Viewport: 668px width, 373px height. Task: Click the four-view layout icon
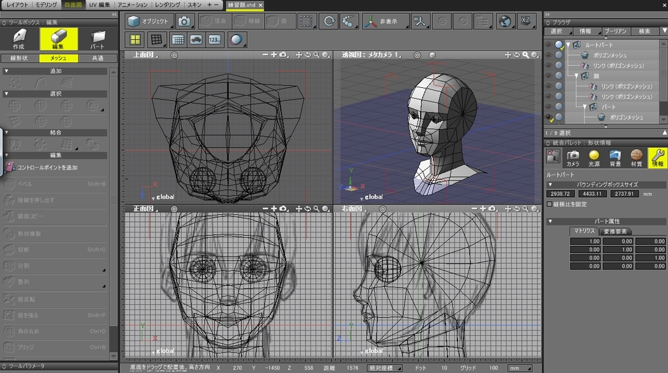click(135, 39)
